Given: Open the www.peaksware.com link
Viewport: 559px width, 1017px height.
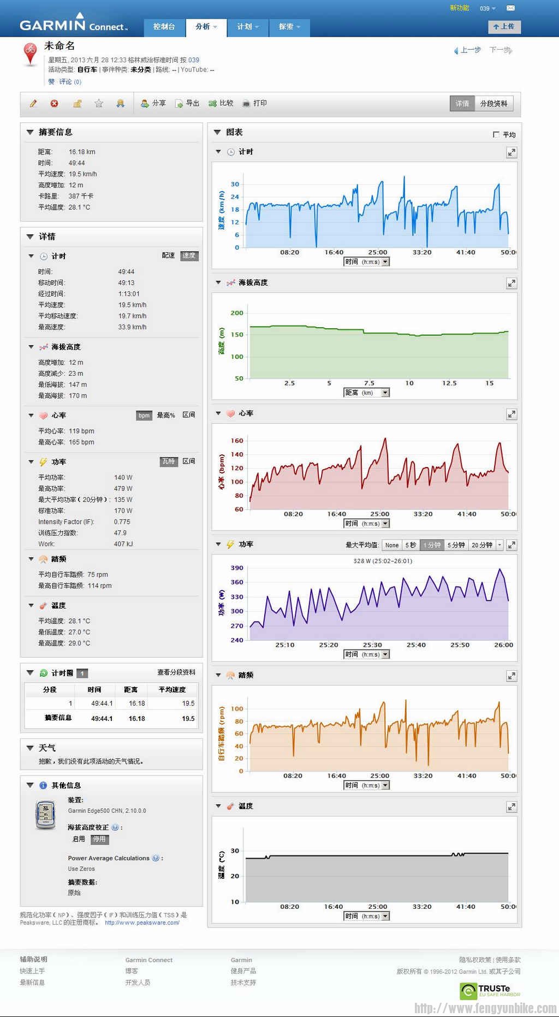Looking at the screenshot, I should pos(142,923).
